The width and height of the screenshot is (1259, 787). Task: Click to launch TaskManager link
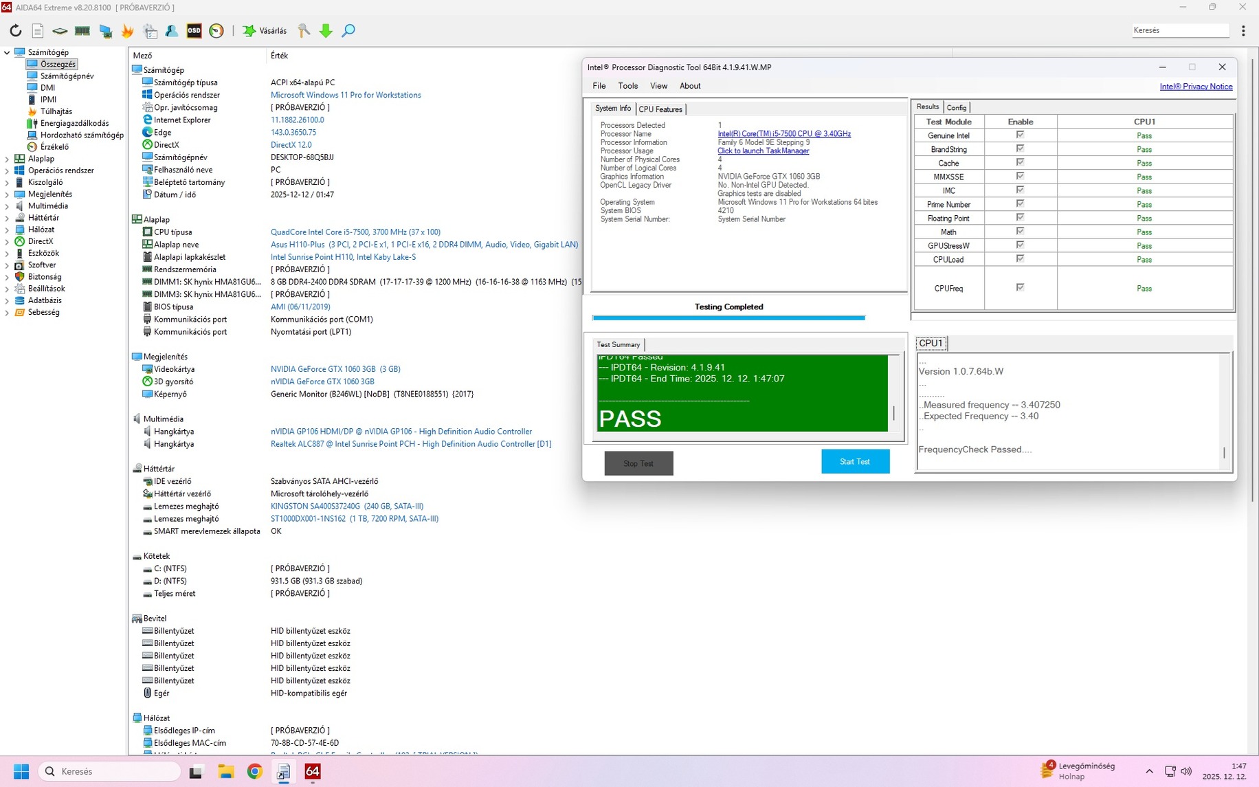[x=763, y=151]
